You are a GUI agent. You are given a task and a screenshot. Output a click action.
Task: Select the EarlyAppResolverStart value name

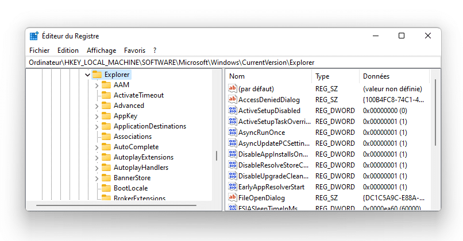coord(271,187)
